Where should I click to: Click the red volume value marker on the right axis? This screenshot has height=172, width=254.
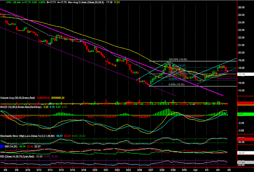245,103
